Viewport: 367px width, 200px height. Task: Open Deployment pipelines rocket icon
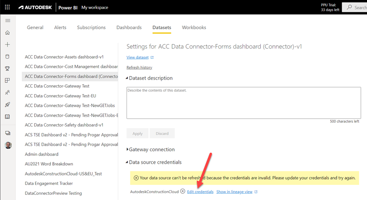(x=8, y=104)
